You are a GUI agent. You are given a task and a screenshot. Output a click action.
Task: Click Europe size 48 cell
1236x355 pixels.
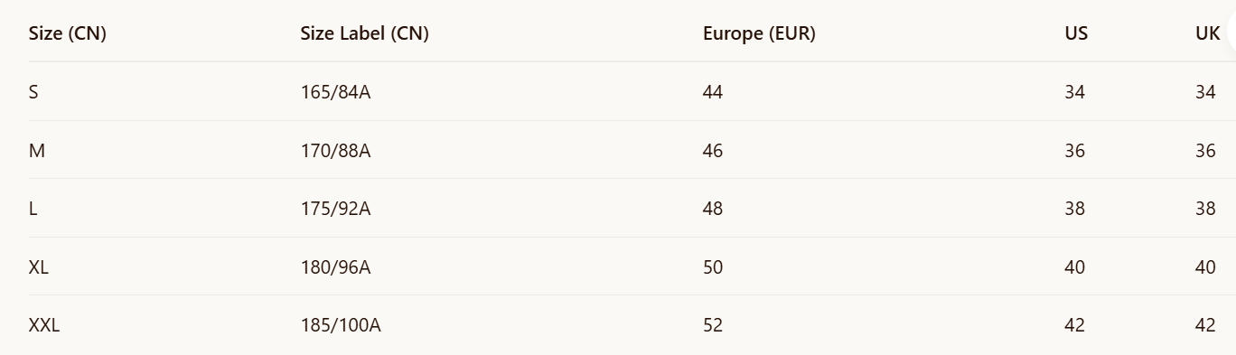(x=713, y=209)
